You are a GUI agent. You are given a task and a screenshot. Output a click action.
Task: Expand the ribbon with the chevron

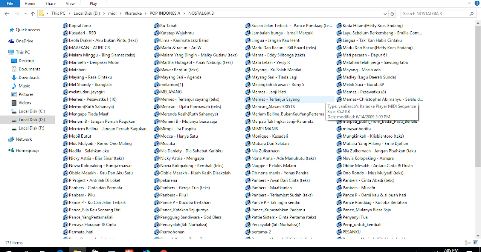(469, 4)
